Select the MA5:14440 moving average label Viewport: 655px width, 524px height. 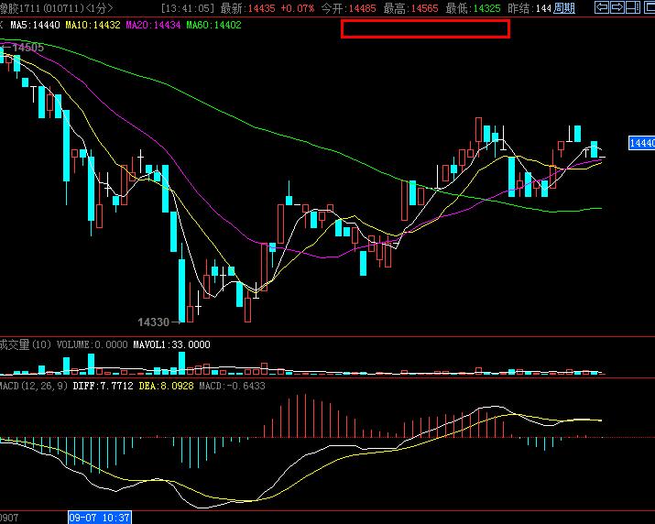(35, 25)
